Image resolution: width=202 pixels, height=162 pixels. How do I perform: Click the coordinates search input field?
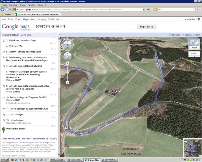click(x=86, y=26)
